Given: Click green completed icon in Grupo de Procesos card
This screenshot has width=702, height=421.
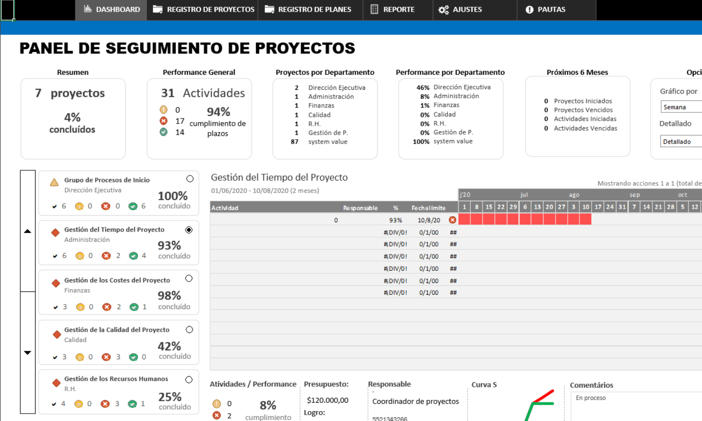Looking at the screenshot, I should pyautogui.click(x=133, y=206).
